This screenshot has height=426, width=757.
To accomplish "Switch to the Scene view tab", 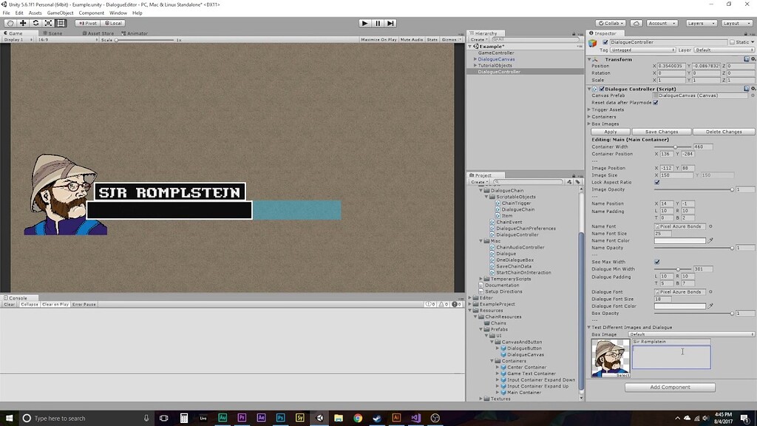I will click(52, 33).
